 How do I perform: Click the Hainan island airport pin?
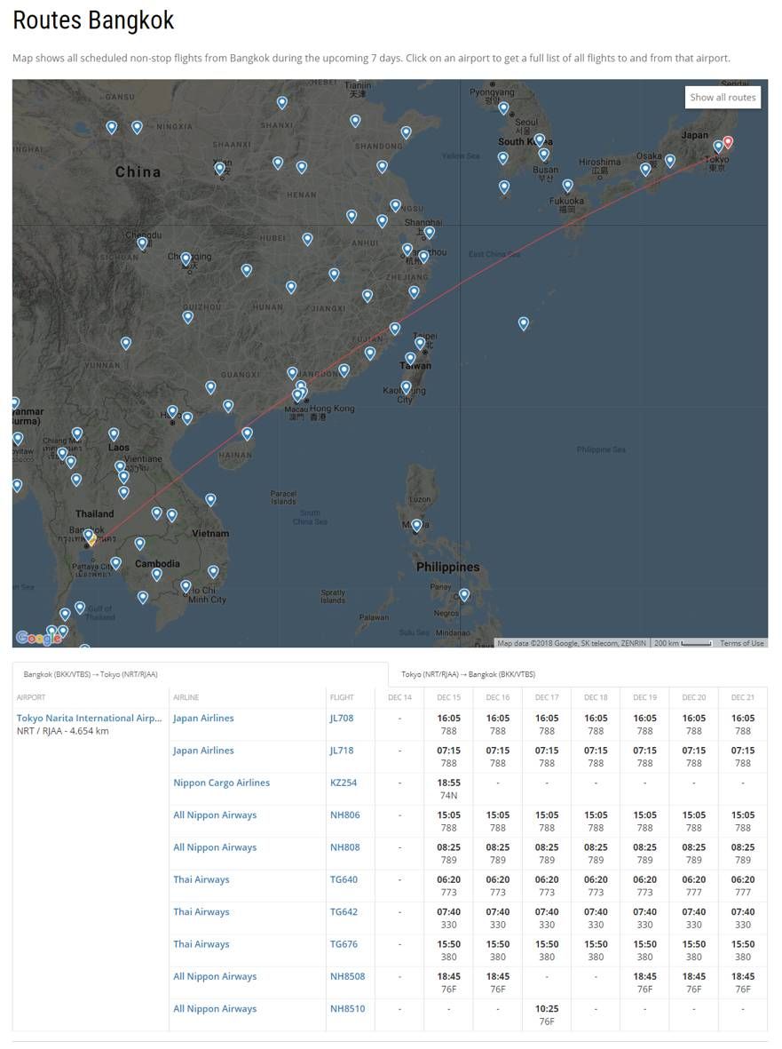click(248, 433)
